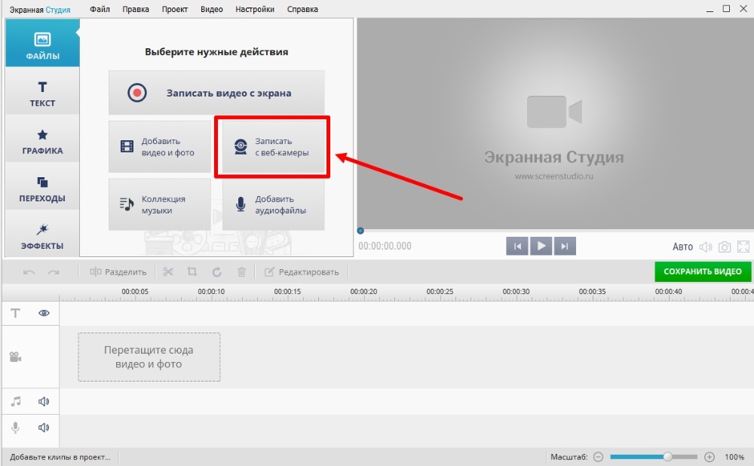
Task: Mute the microphone track speaker
Action: pyautogui.click(x=44, y=428)
